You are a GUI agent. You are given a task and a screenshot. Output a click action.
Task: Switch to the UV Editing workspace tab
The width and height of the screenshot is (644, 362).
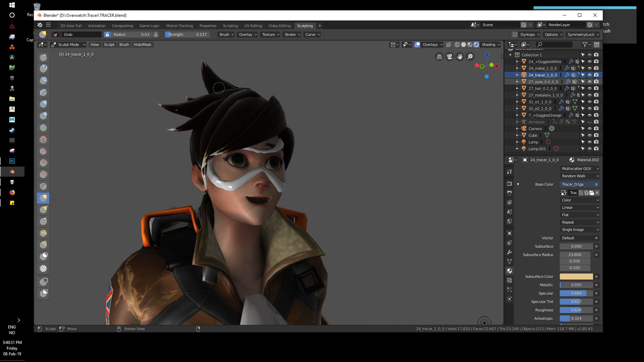click(253, 26)
